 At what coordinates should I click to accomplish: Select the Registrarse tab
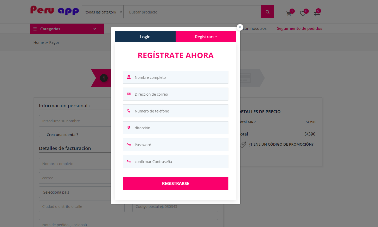point(206,37)
